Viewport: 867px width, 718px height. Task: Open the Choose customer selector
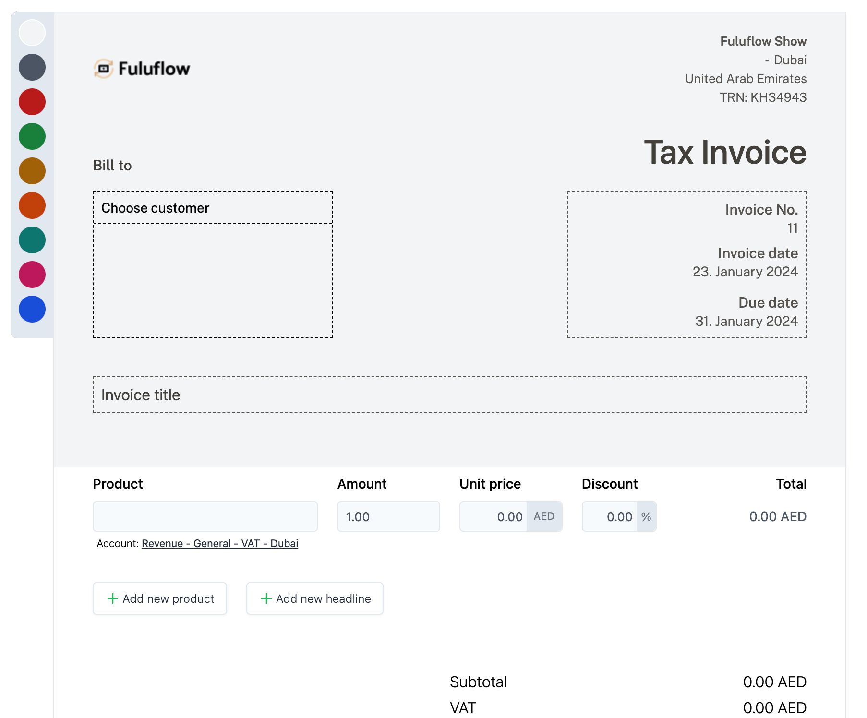(212, 208)
